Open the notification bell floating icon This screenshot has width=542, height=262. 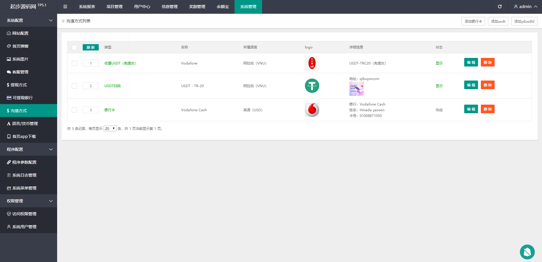coord(527,252)
